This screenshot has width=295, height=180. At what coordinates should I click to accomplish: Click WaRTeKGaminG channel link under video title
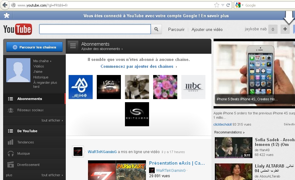(x=171, y=170)
